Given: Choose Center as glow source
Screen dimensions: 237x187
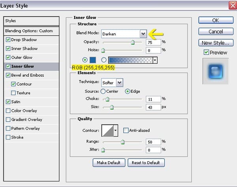Looking at the screenshot, I should tap(103, 91).
